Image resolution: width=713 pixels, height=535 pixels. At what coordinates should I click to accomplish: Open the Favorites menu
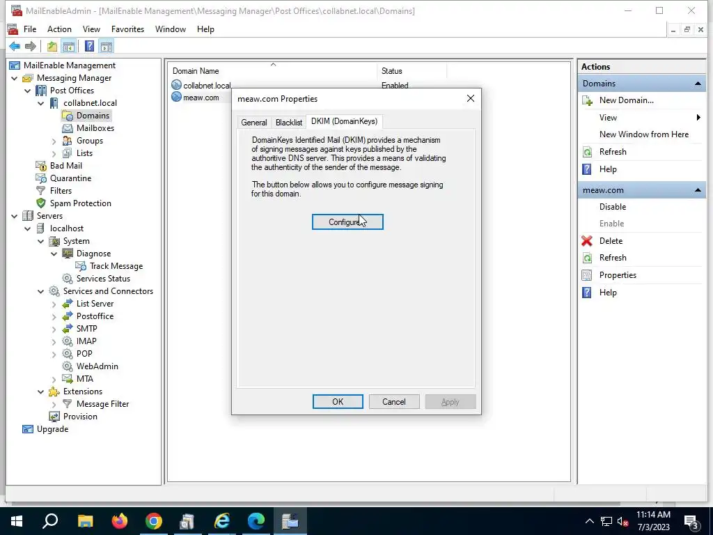point(127,29)
